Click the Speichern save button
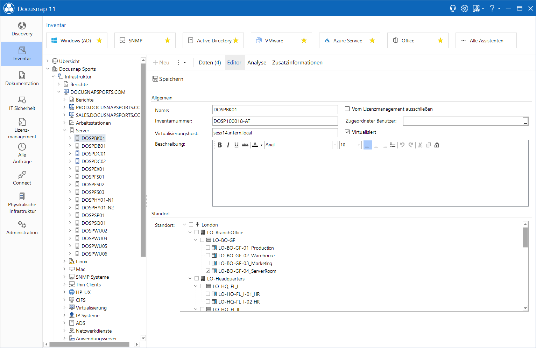This screenshot has width=536, height=348. [168, 79]
